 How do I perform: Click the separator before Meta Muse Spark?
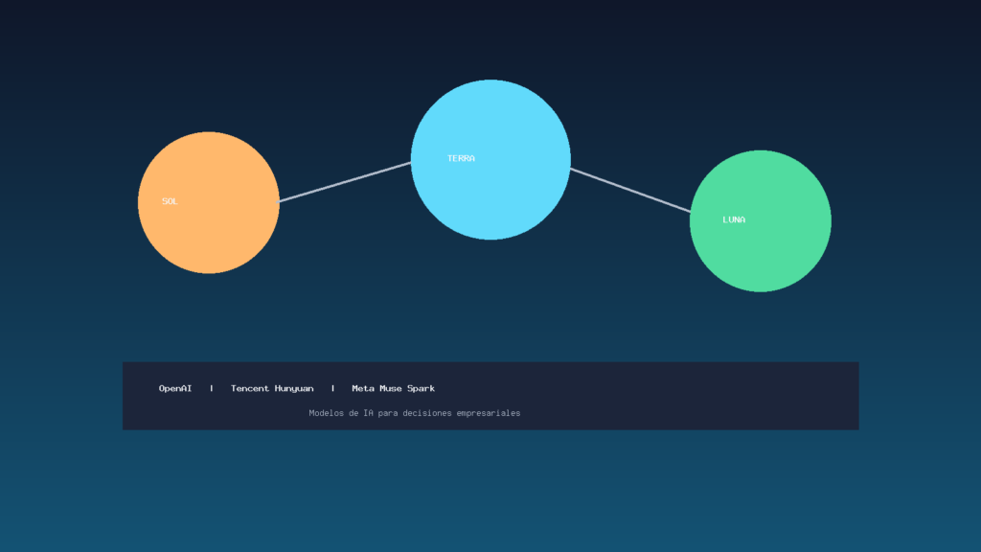coord(332,388)
